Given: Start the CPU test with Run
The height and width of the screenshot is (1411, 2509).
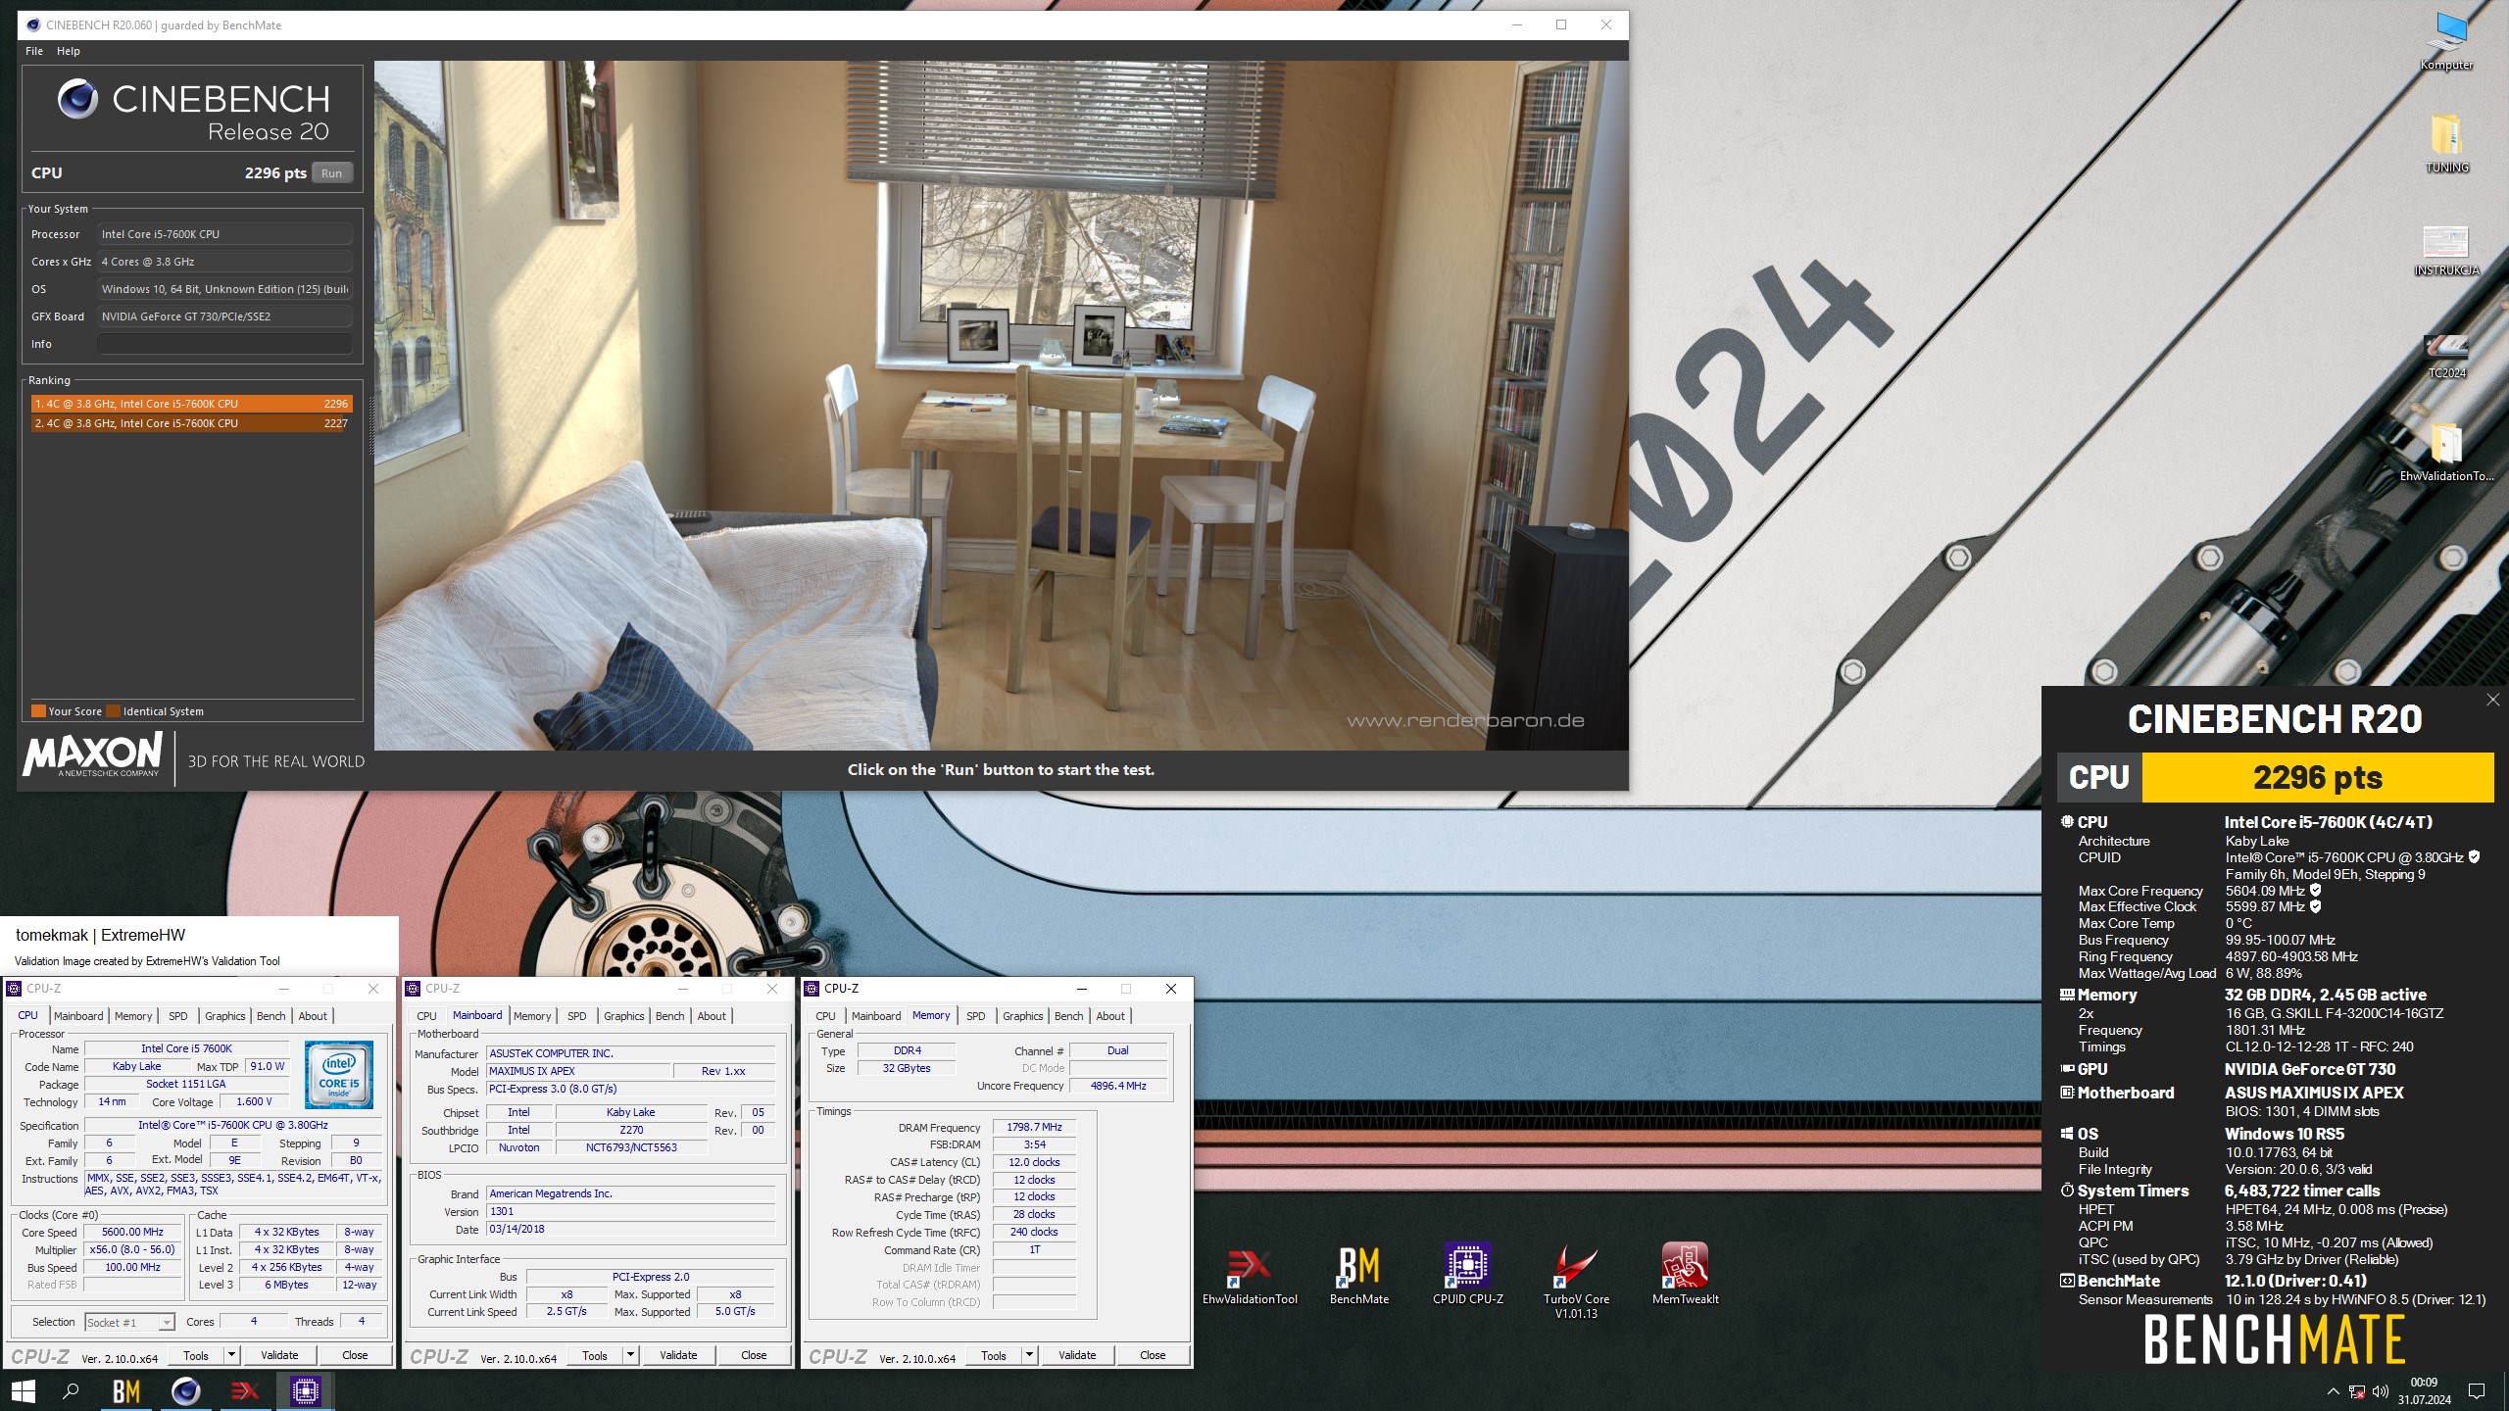Looking at the screenshot, I should click(332, 173).
